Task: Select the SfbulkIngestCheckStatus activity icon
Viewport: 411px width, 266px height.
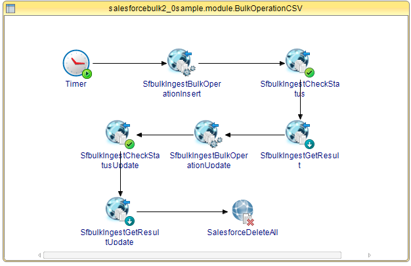Action: tap(300, 62)
